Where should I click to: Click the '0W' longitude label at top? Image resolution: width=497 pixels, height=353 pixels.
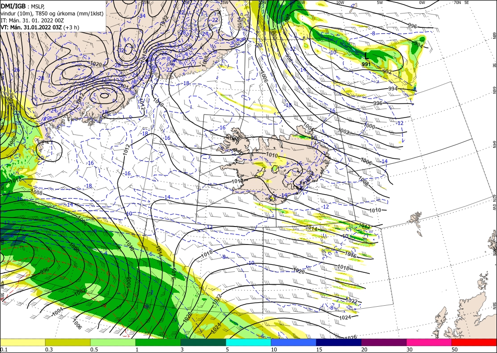pos(422,2)
